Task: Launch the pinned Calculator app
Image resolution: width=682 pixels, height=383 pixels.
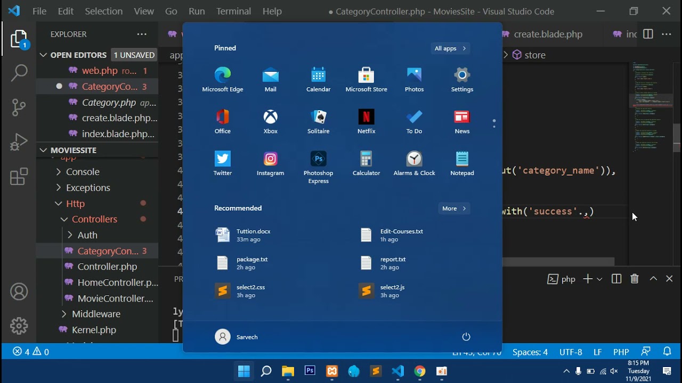Action: [x=367, y=163]
